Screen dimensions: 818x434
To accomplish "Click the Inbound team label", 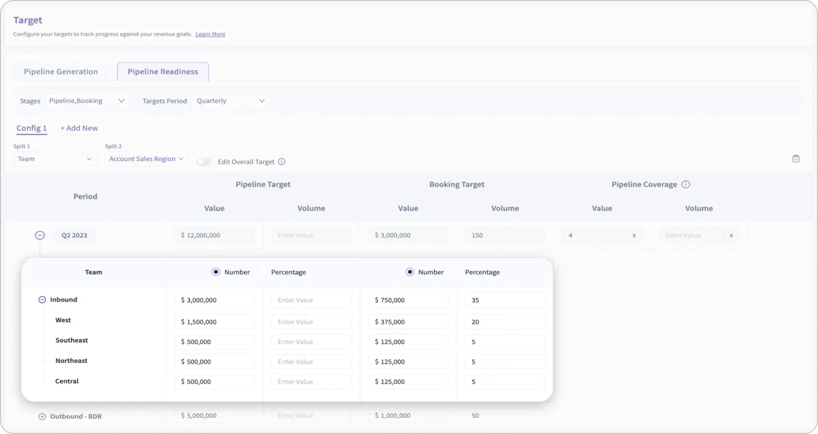I will pyautogui.click(x=64, y=300).
